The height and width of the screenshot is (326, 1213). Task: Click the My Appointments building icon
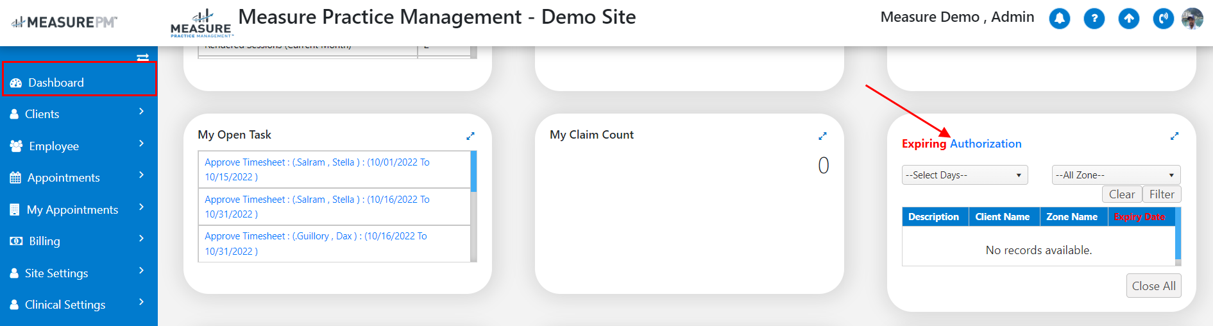pos(15,210)
